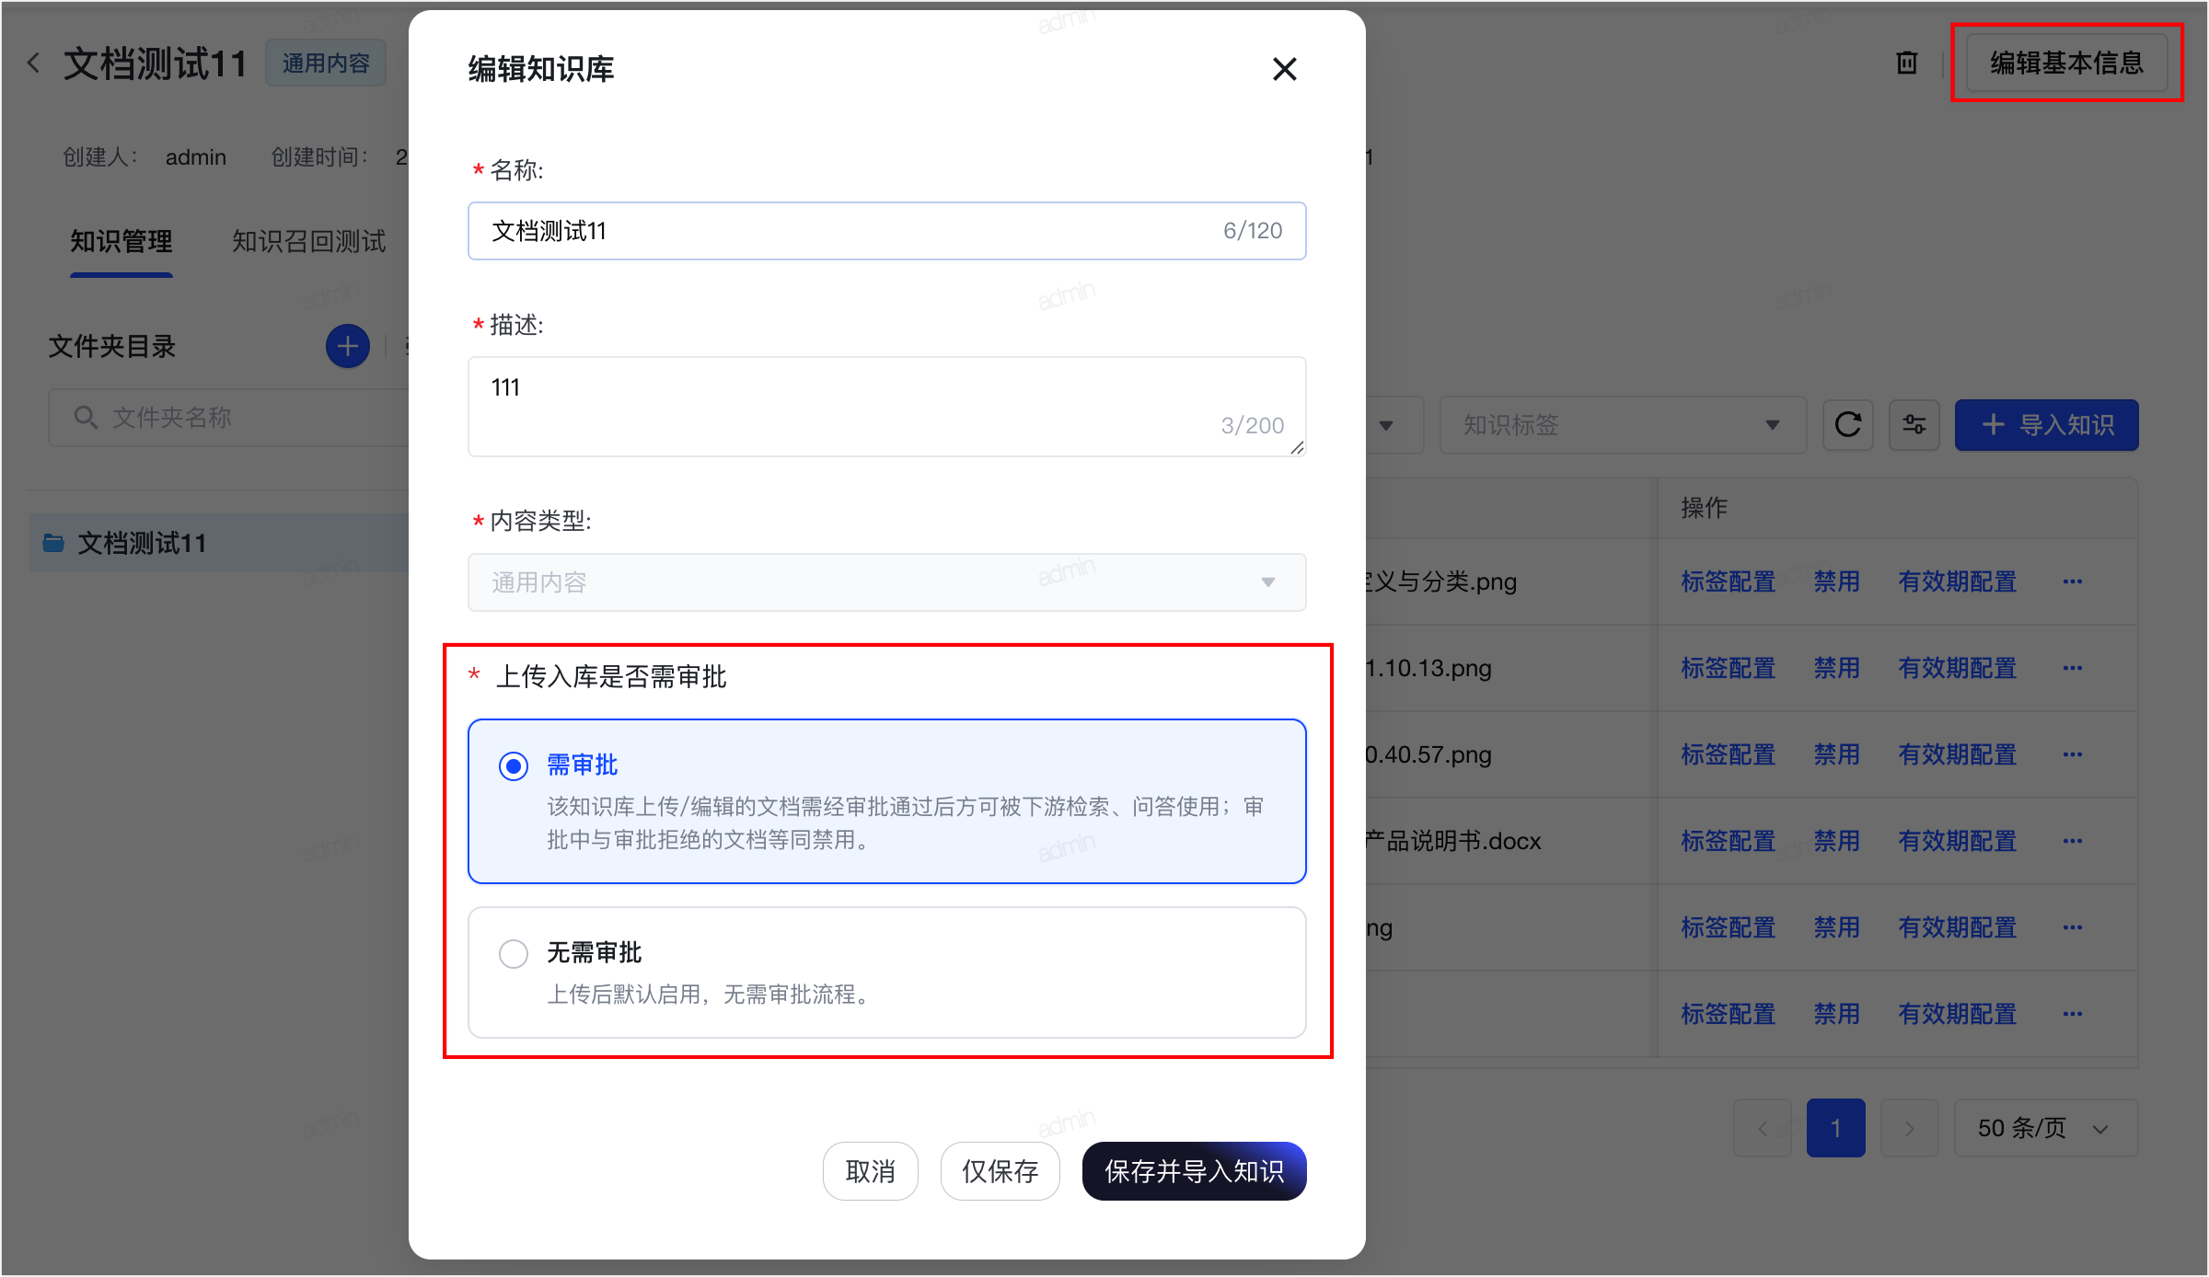Go to previous page arrow
Viewport: 2209px width, 1277px height.
1762,1128
